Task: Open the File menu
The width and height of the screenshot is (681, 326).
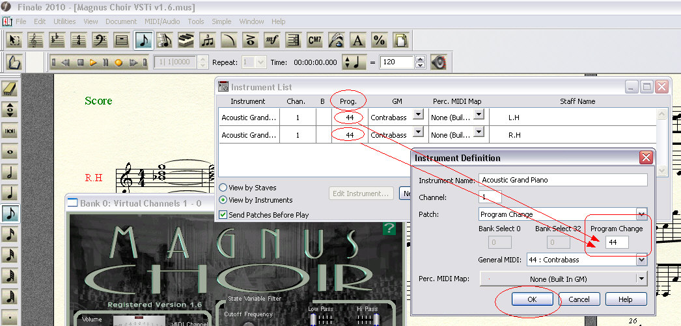Action: (x=21, y=21)
